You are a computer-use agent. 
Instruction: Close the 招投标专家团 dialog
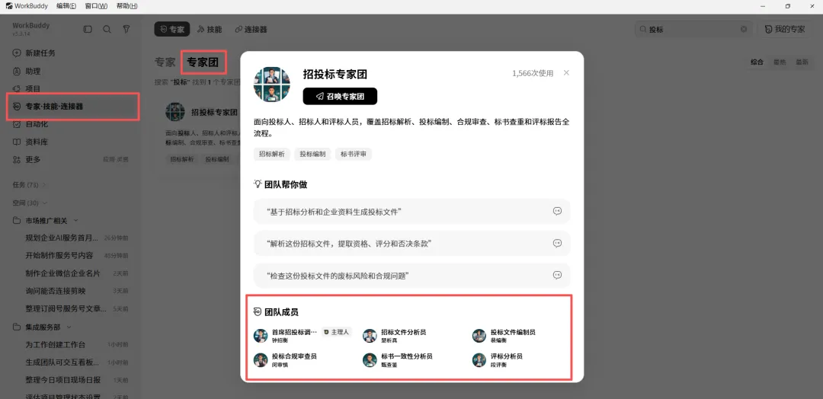pyautogui.click(x=566, y=73)
